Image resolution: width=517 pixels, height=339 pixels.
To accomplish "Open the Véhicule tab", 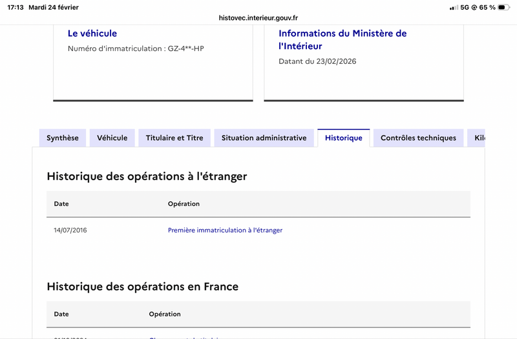I will pyautogui.click(x=112, y=138).
